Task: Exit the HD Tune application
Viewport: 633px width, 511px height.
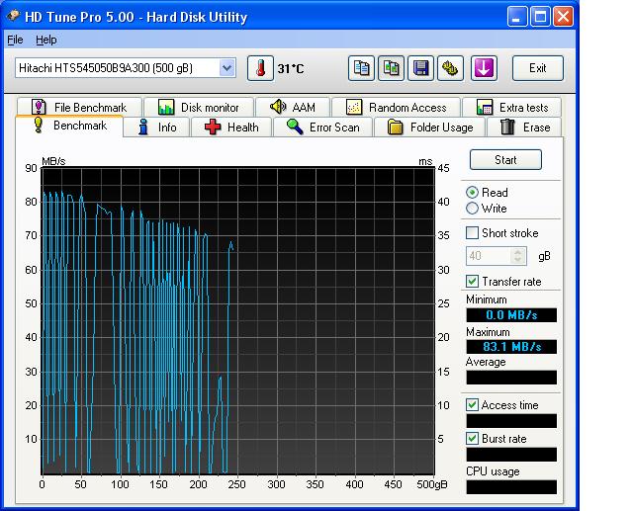Action: 538,68
